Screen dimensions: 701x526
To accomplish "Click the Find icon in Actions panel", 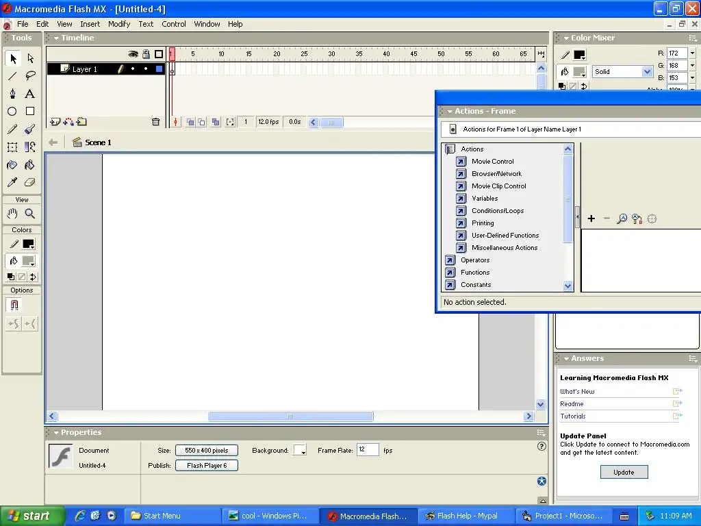I will coord(622,218).
